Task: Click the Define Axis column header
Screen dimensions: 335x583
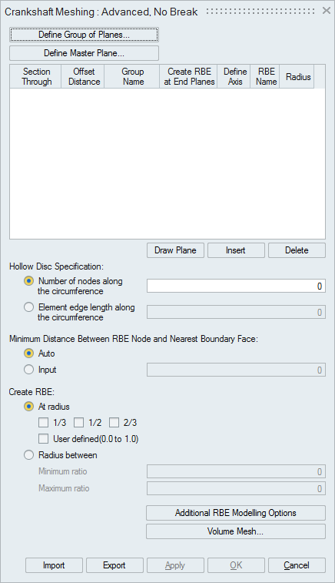Action: (x=234, y=76)
